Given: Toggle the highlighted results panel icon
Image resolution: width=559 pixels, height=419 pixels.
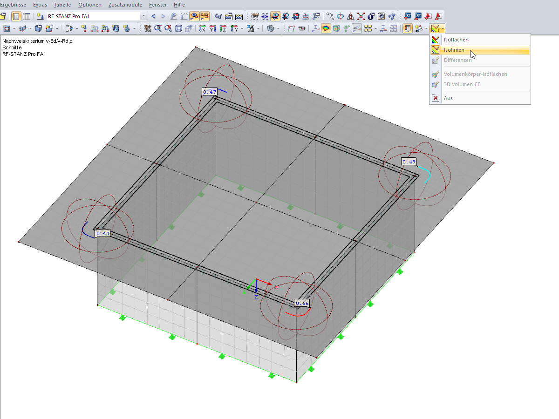Looking at the screenshot, I should pyautogui.click(x=408, y=28).
